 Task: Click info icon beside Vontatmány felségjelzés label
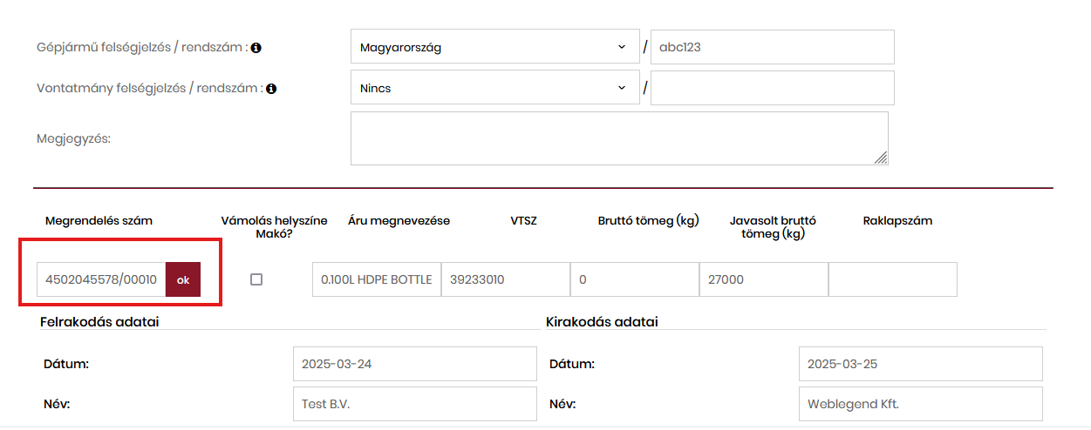tap(271, 89)
